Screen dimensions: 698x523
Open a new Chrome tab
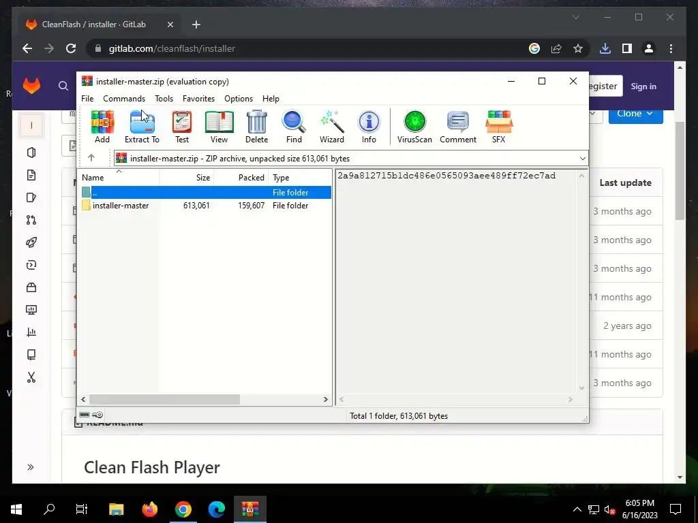point(196,25)
